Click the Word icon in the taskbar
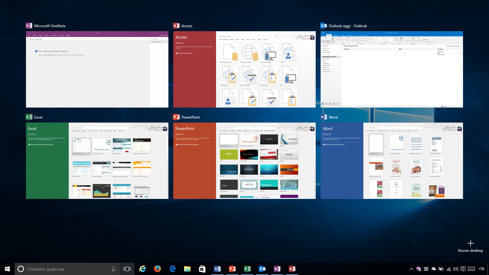The width and height of the screenshot is (489, 275). point(217,269)
